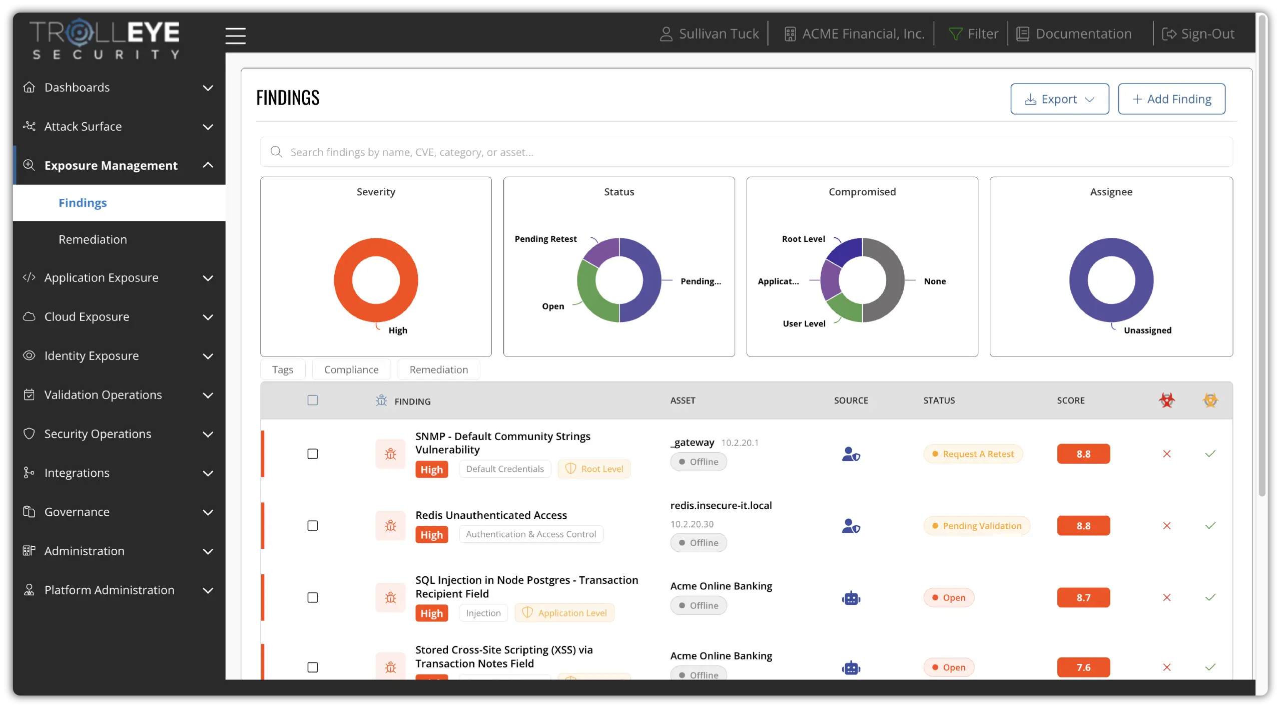Click green checkmark in Redis row
Viewport: 1281px width, 708px height.
[x=1210, y=525]
